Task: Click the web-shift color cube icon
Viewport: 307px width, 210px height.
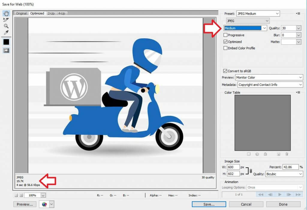Action: [x=257, y=154]
